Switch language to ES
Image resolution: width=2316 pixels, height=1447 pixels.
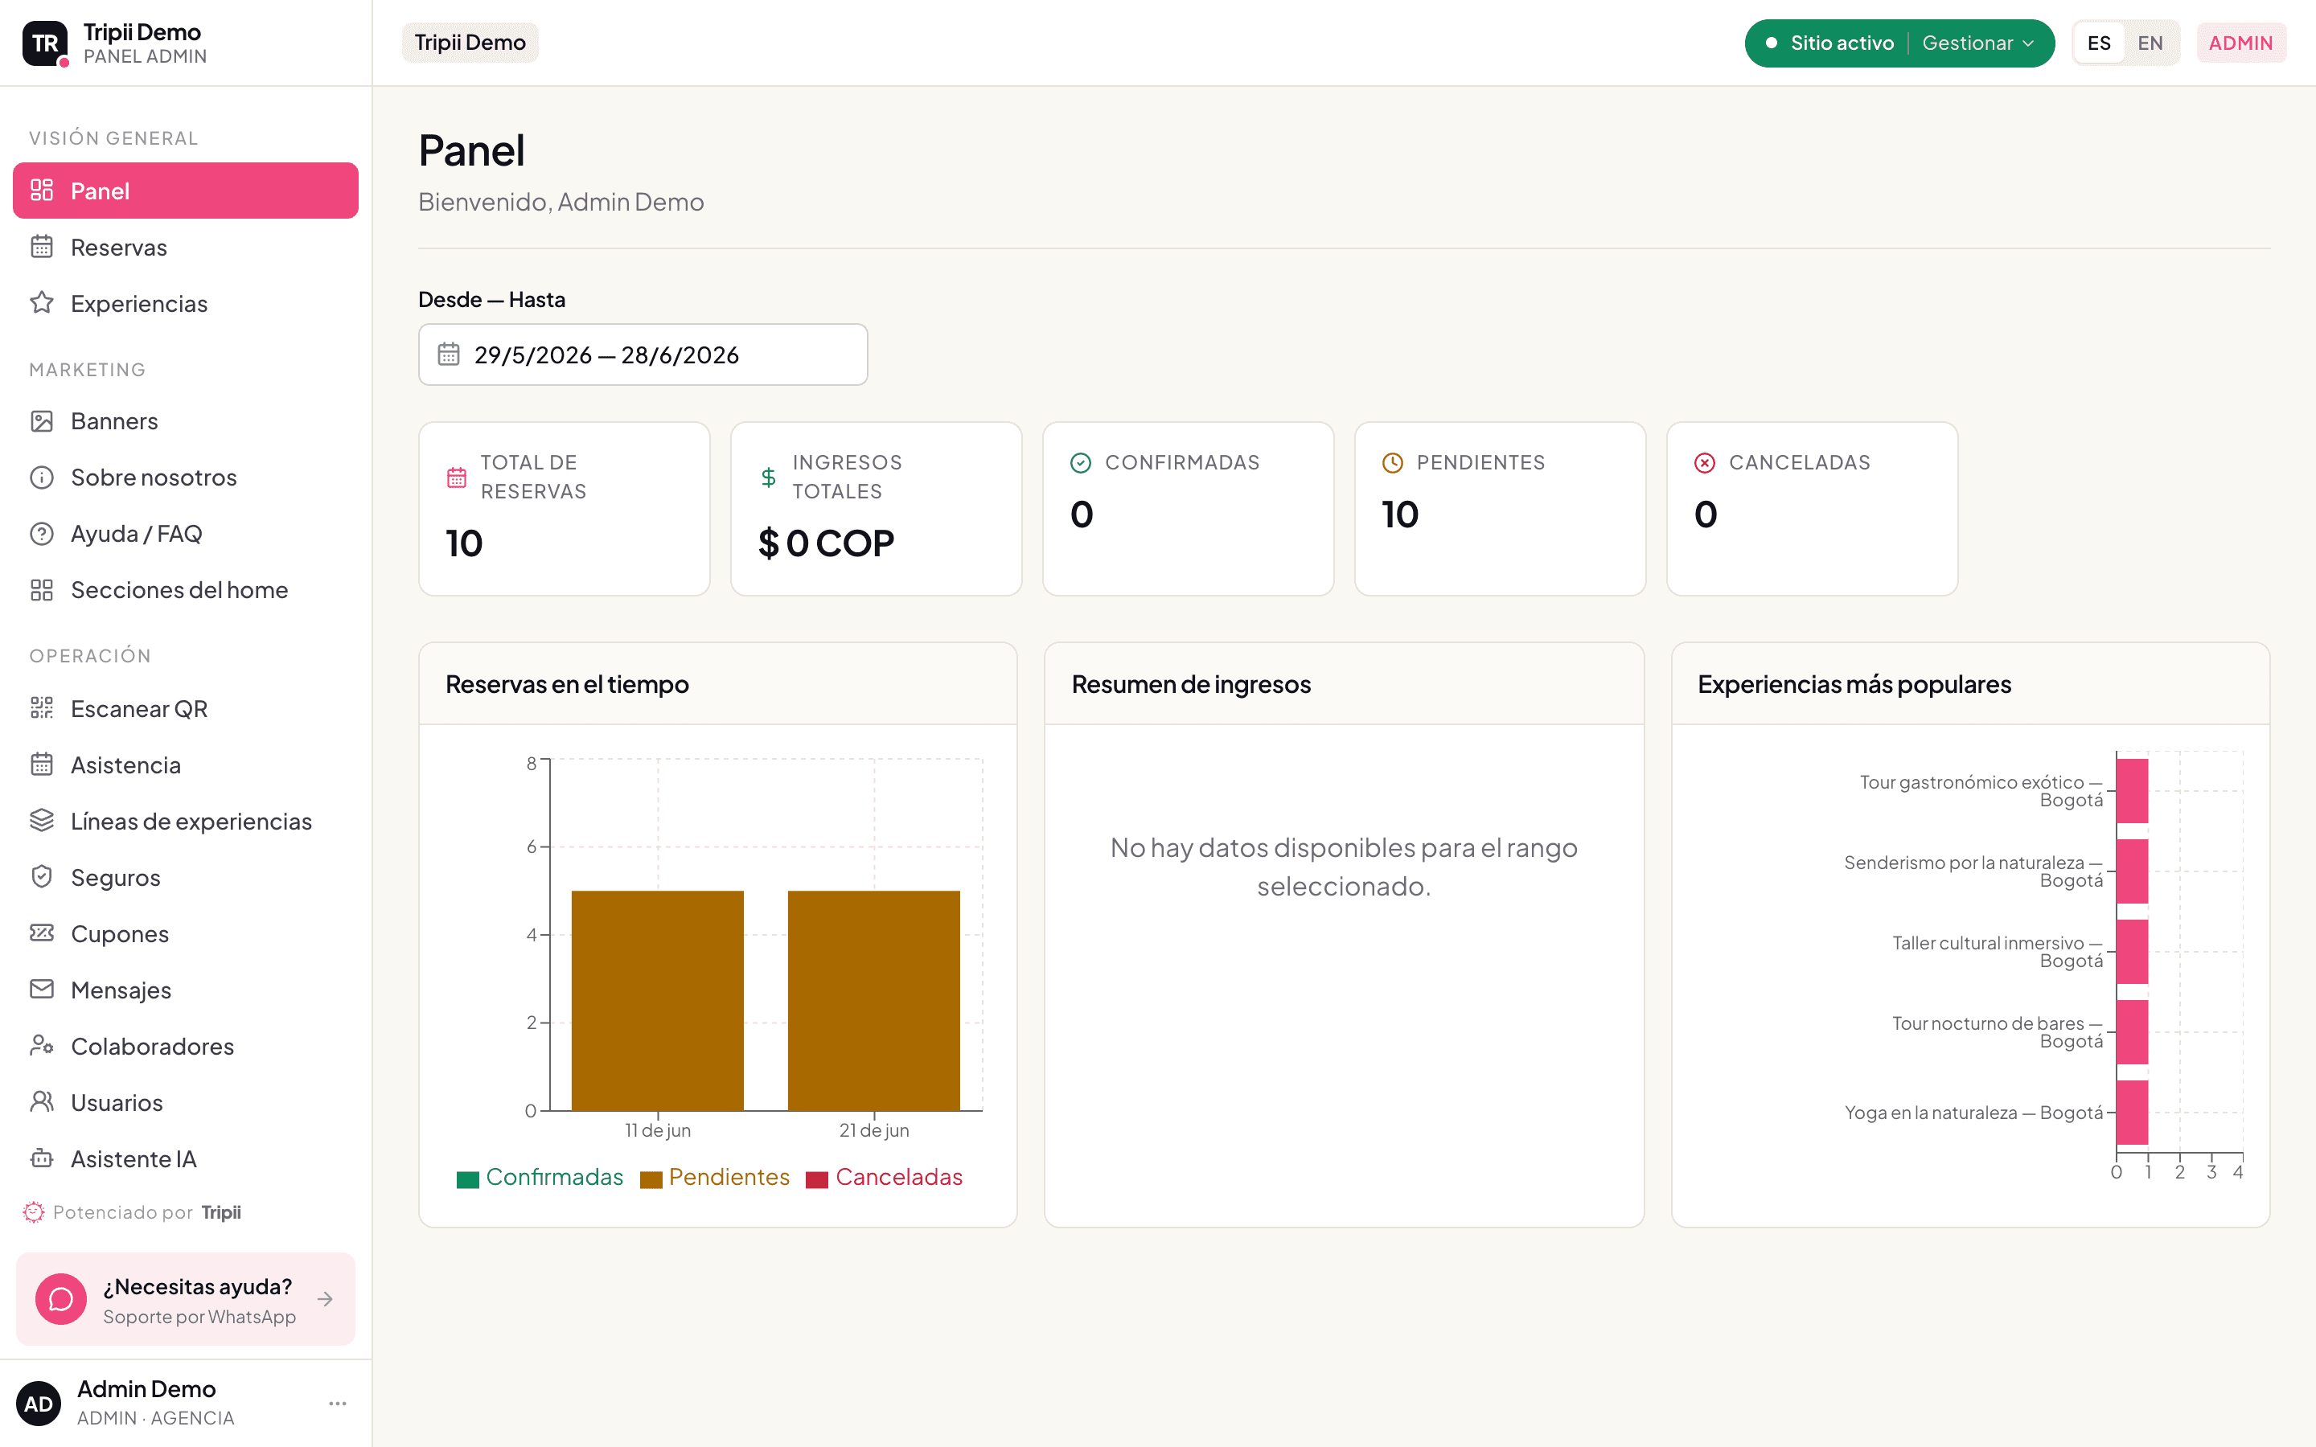[2099, 43]
